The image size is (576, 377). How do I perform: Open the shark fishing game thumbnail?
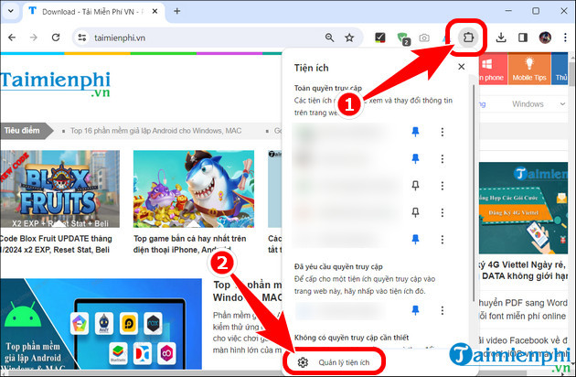click(x=194, y=189)
